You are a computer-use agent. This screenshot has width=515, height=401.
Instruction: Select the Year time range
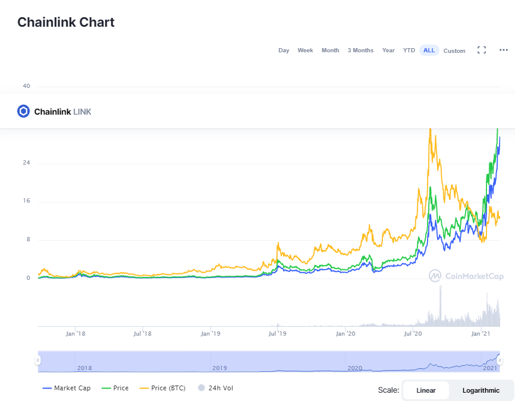click(388, 50)
